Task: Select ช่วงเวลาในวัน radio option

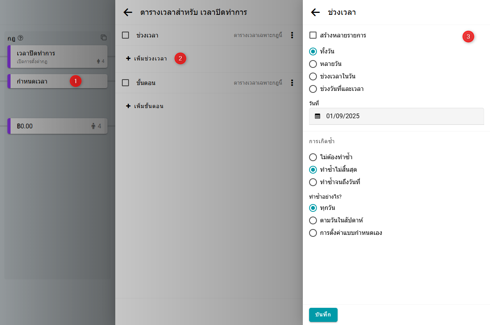Action: coord(313,76)
